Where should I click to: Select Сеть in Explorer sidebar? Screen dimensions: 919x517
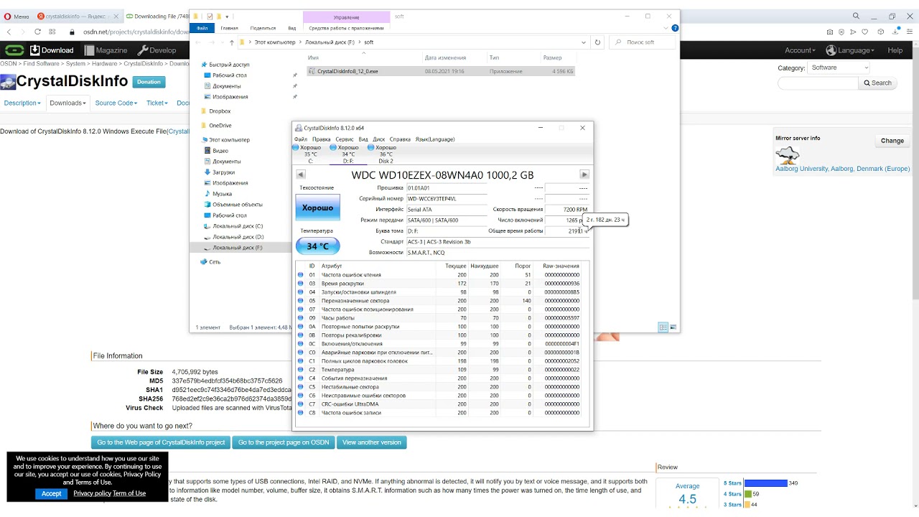(215, 262)
